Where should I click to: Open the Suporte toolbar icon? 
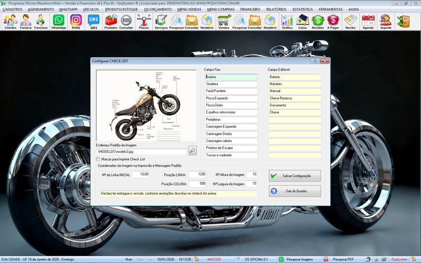pyautogui.click(x=386, y=21)
